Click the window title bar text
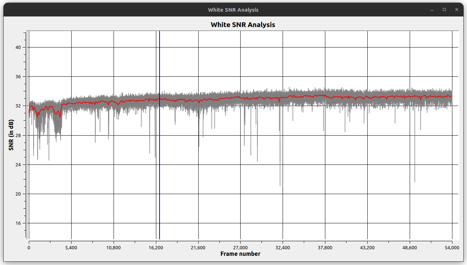The image size is (467, 265). (x=233, y=10)
